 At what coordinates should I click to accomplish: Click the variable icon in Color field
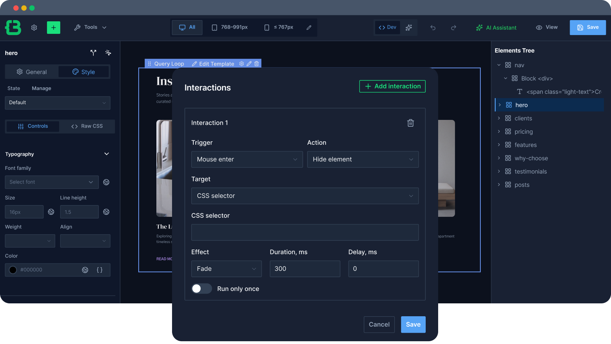coord(85,270)
